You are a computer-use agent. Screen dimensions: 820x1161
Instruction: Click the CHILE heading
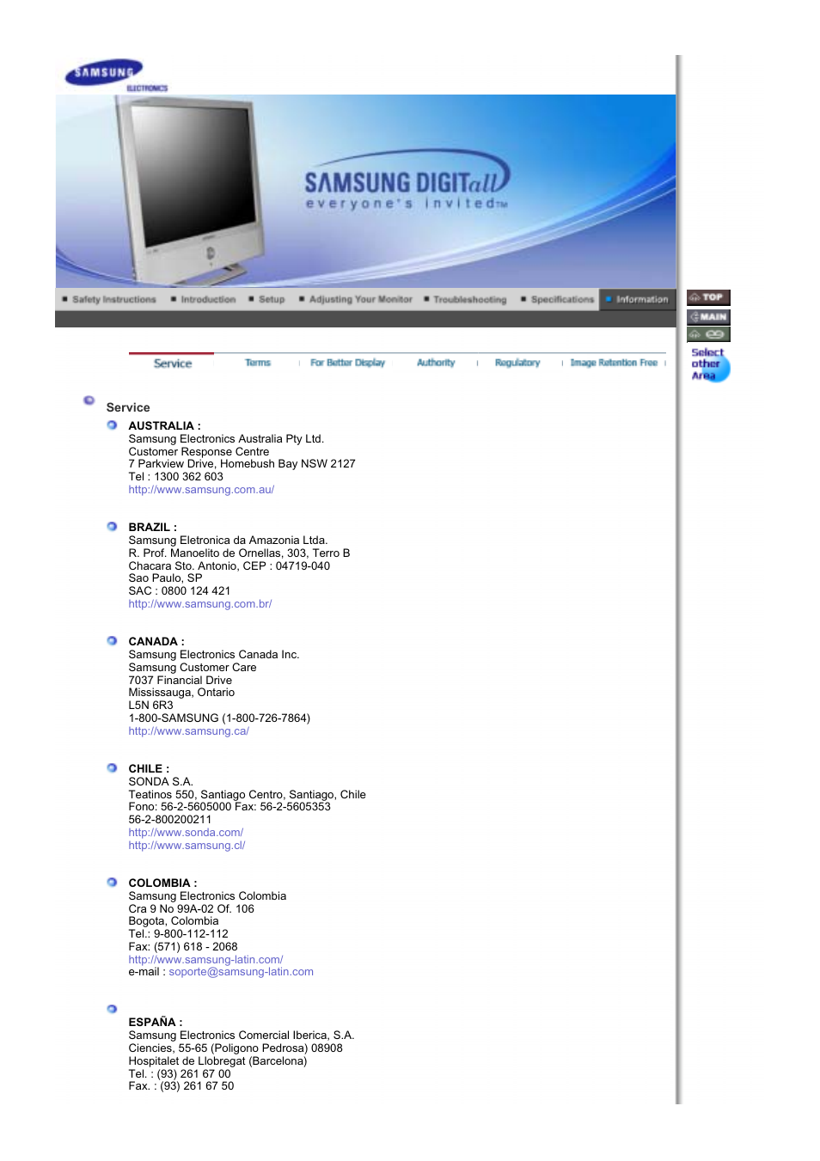(x=149, y=769)
